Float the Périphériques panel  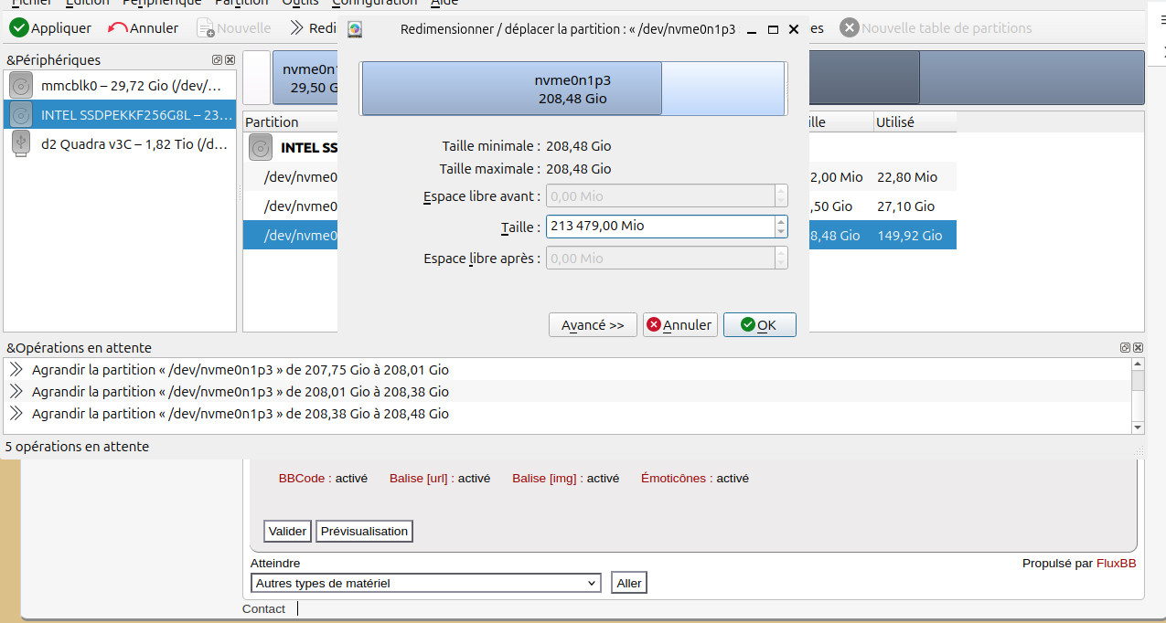(x=218, y=60)
